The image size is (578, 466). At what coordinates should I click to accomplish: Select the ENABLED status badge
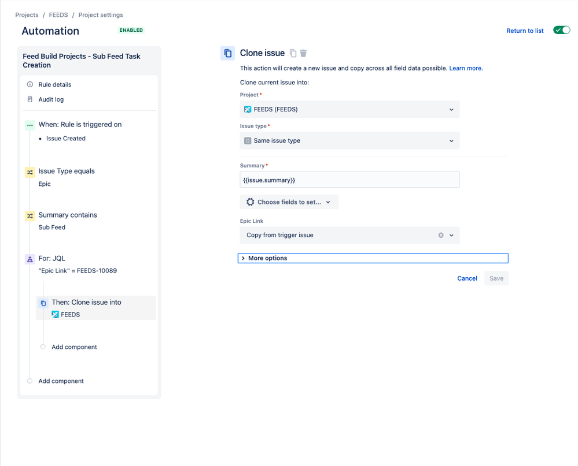click(x=131, y=30)
